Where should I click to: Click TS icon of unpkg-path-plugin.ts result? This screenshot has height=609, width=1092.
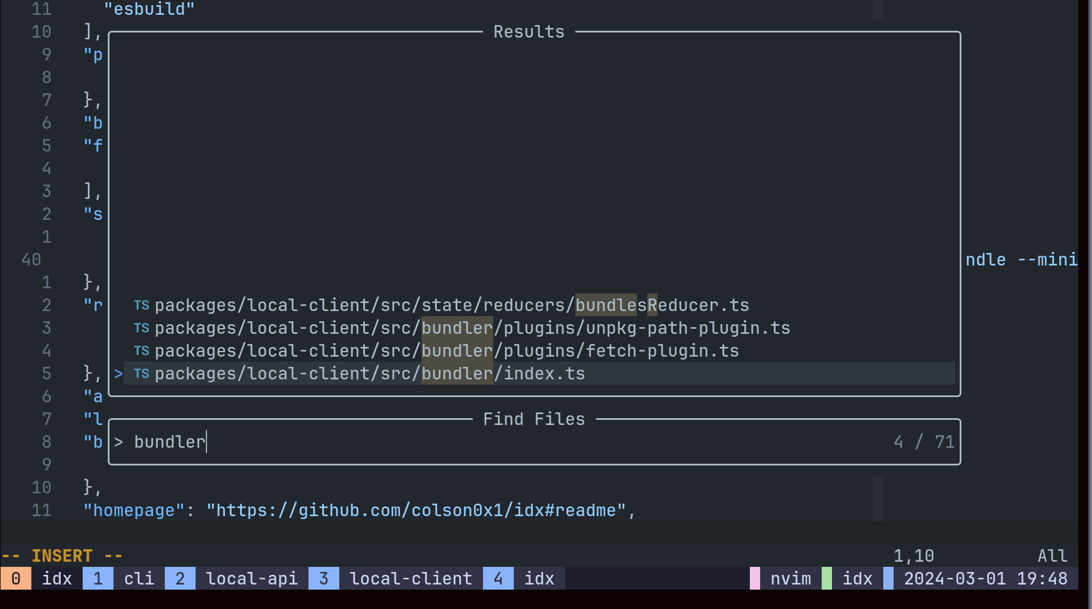pos(141,328)
